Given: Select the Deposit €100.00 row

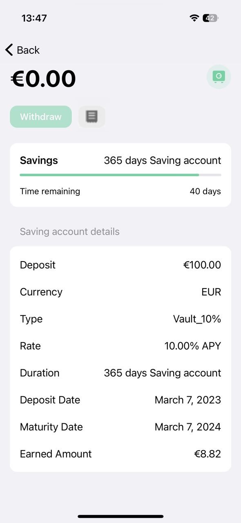Looking at the screenshot, I should [120, 265].
